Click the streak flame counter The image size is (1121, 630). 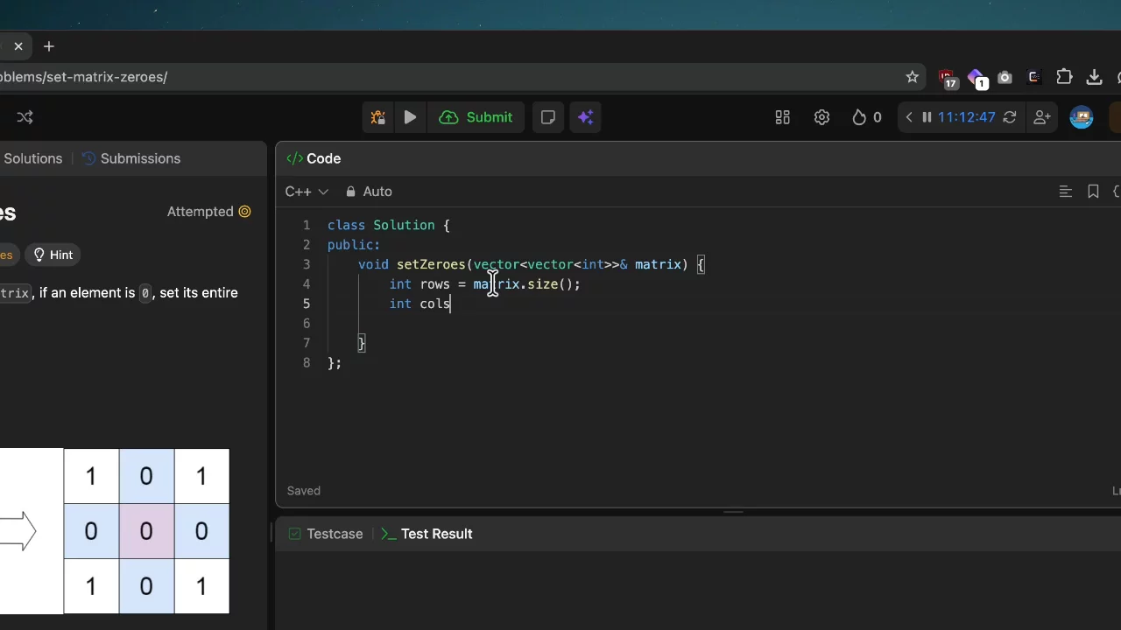pyautogui.click(x=866, y=117)
